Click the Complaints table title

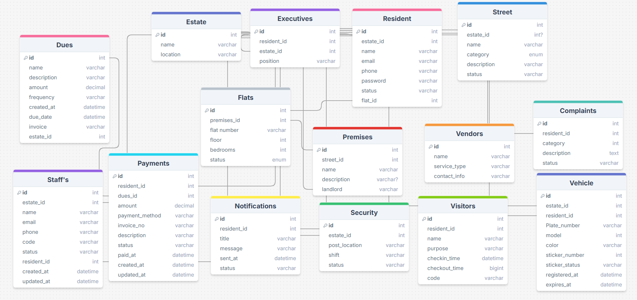tap(578, 111)
